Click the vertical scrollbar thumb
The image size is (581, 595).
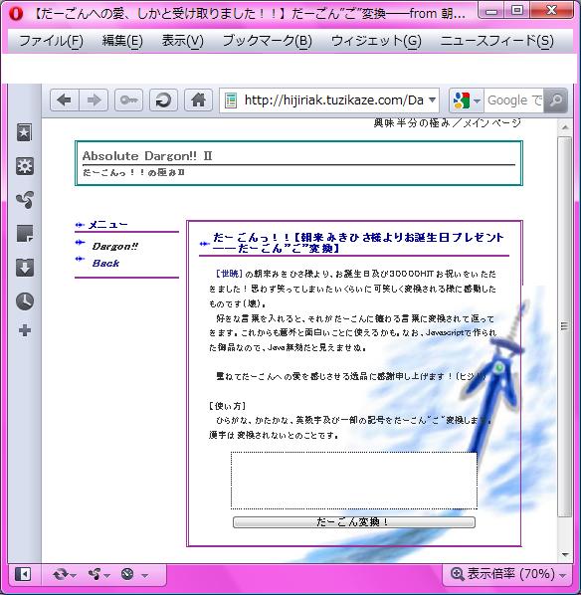tap(565, 326)
